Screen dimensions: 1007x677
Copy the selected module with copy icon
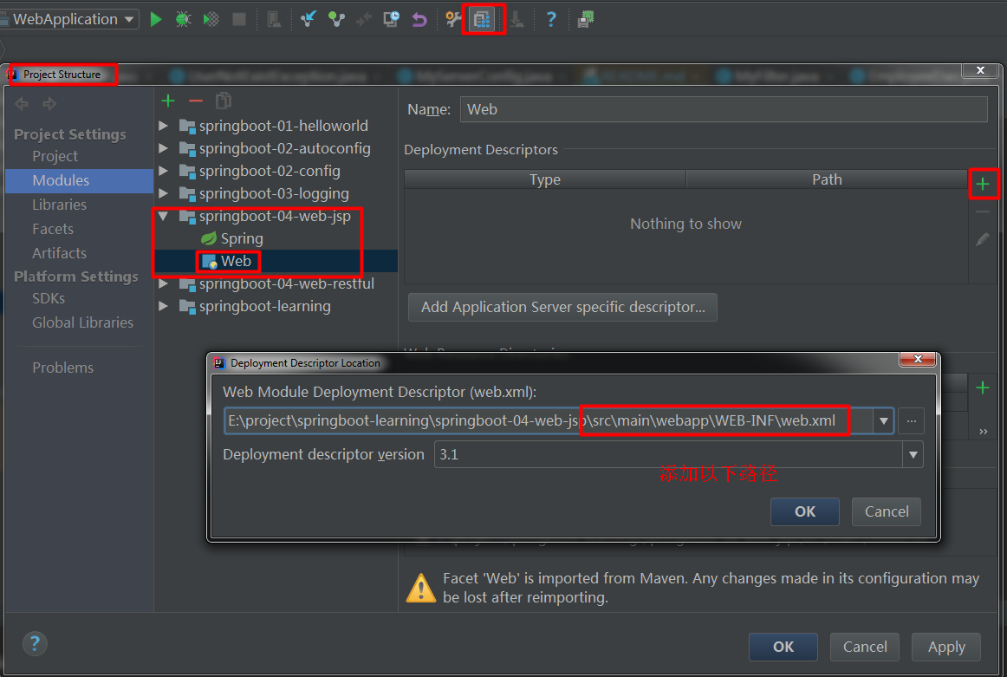pos(224,101)
